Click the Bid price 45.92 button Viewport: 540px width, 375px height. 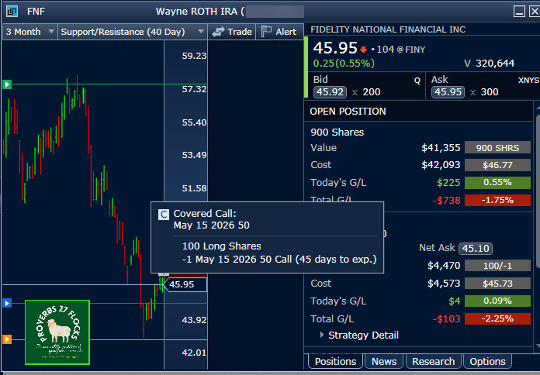[330, 92]
